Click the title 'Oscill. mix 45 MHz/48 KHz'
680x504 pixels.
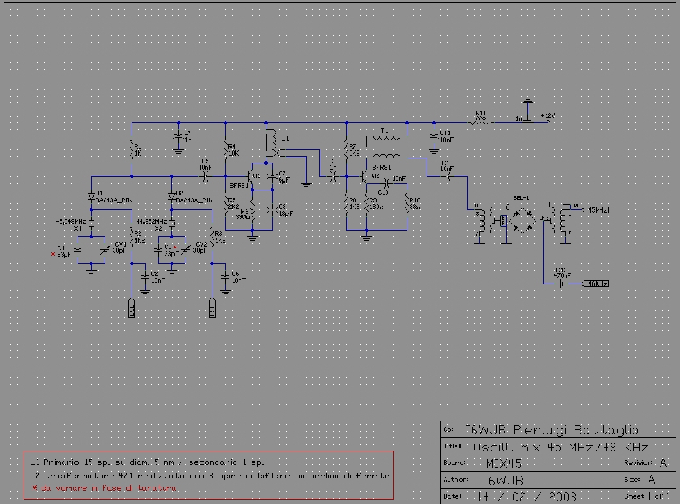pyautogui.click(x=561, y=447)
